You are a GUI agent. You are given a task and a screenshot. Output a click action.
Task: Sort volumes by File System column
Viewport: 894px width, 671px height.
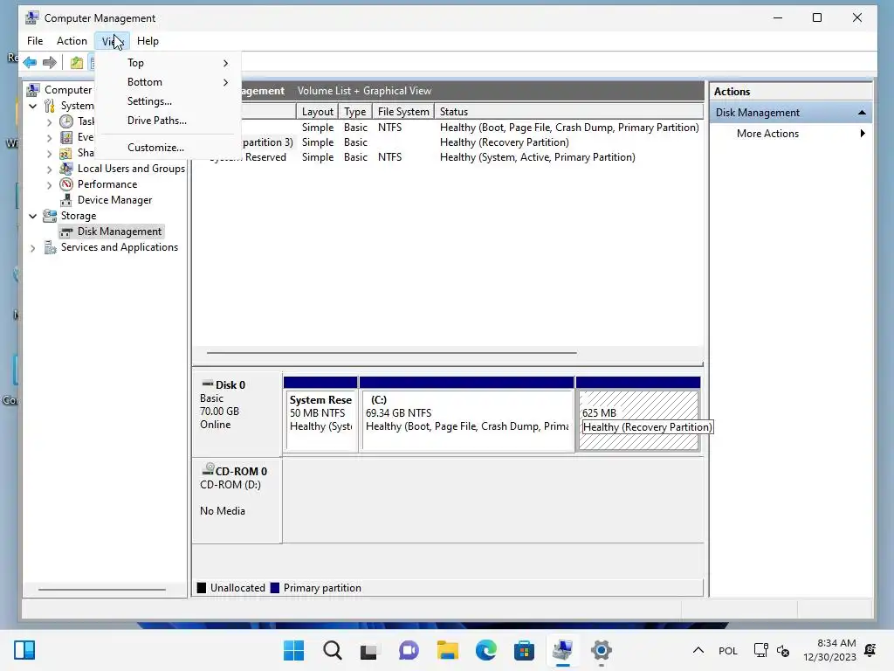coord(403,111)
